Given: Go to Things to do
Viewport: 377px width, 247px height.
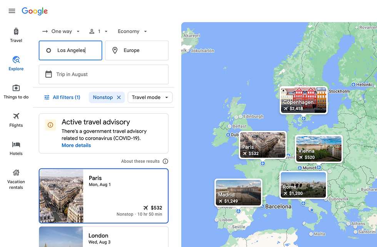Looking at the screenshot, I should (x=16, y=92).
